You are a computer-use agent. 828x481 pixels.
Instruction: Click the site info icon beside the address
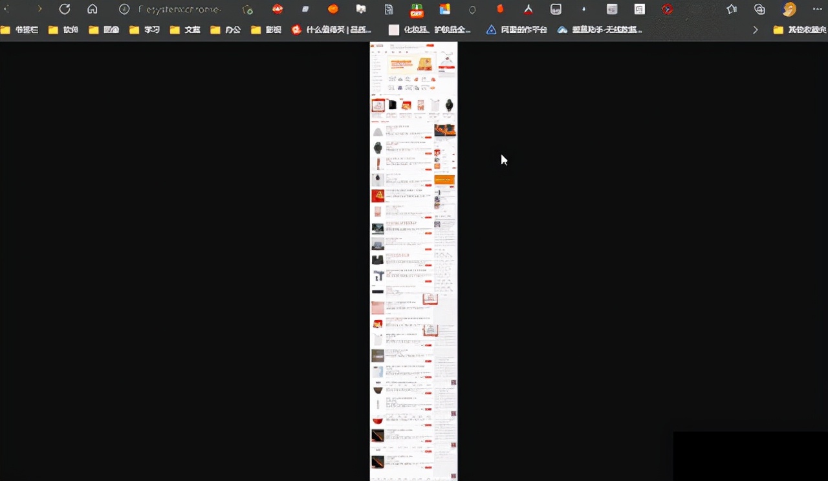point(124,9)
